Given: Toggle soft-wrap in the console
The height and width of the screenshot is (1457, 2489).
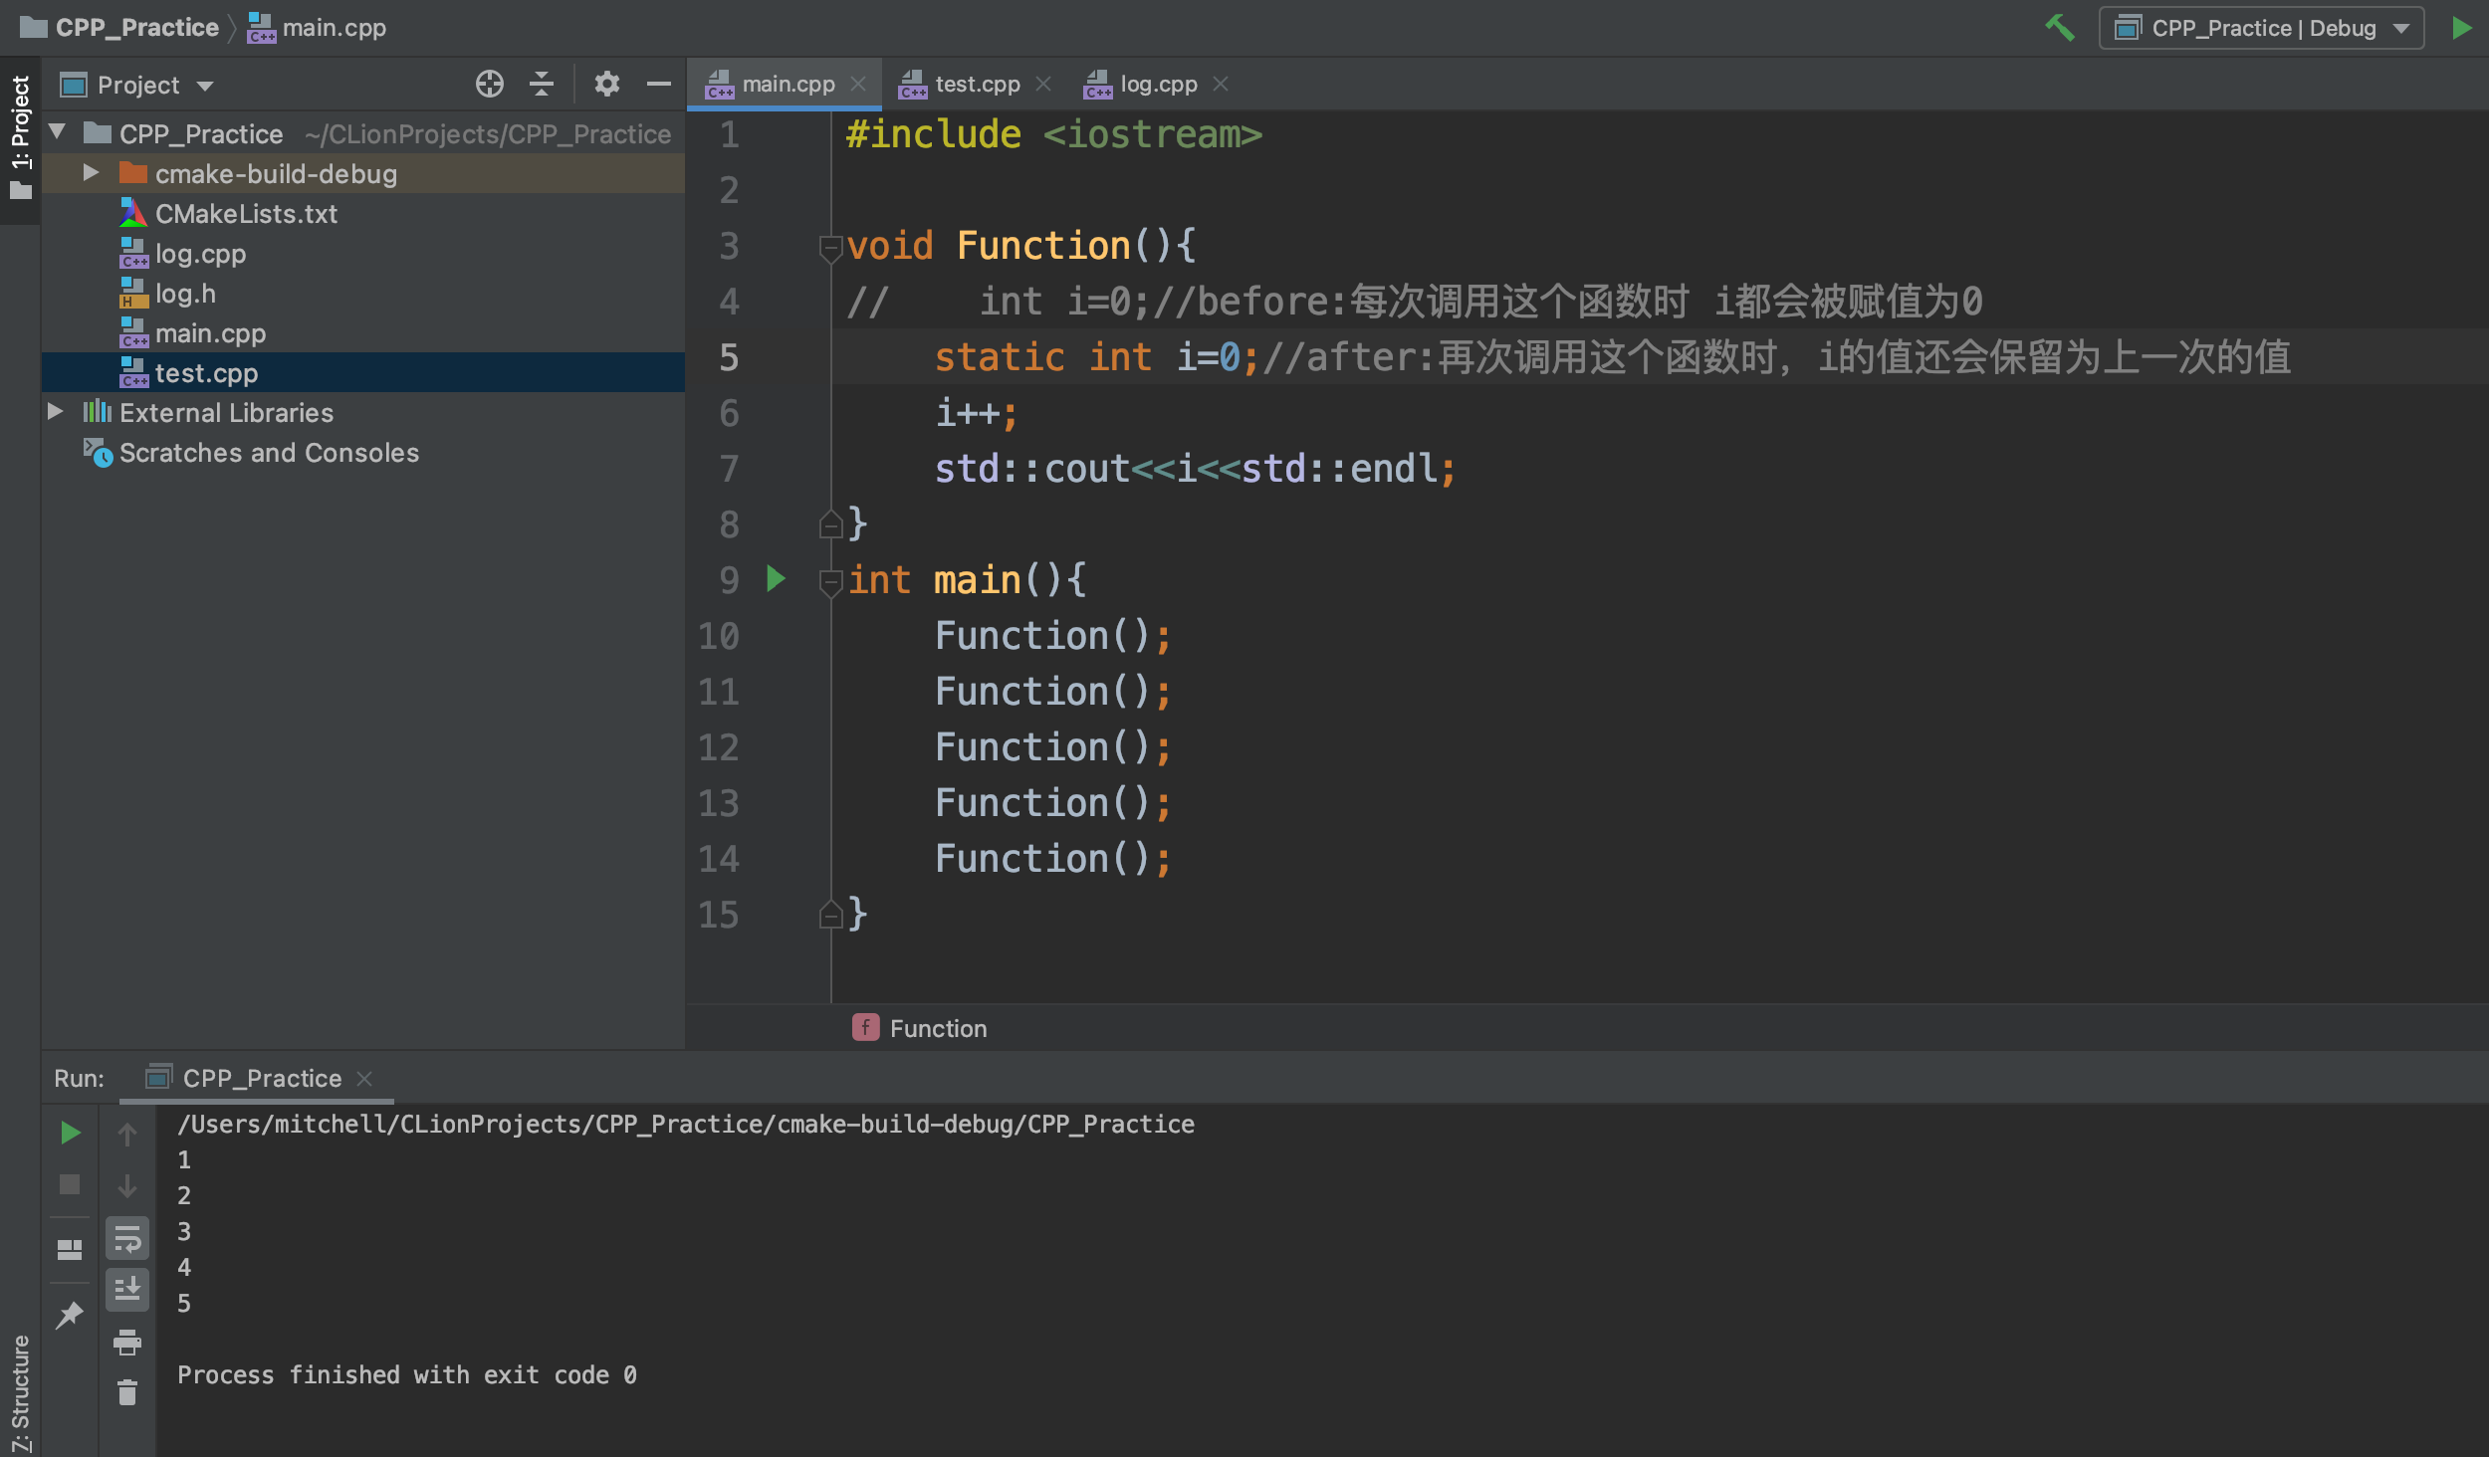Looking at the screenshot, I should coord(128,1238).
